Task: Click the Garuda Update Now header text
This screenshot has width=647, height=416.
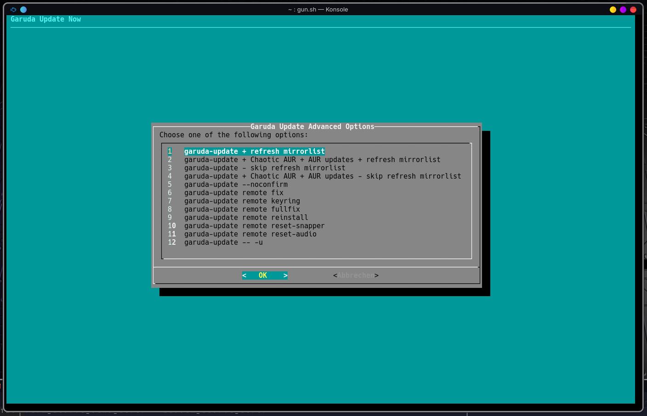Action: tap(46, 19)
